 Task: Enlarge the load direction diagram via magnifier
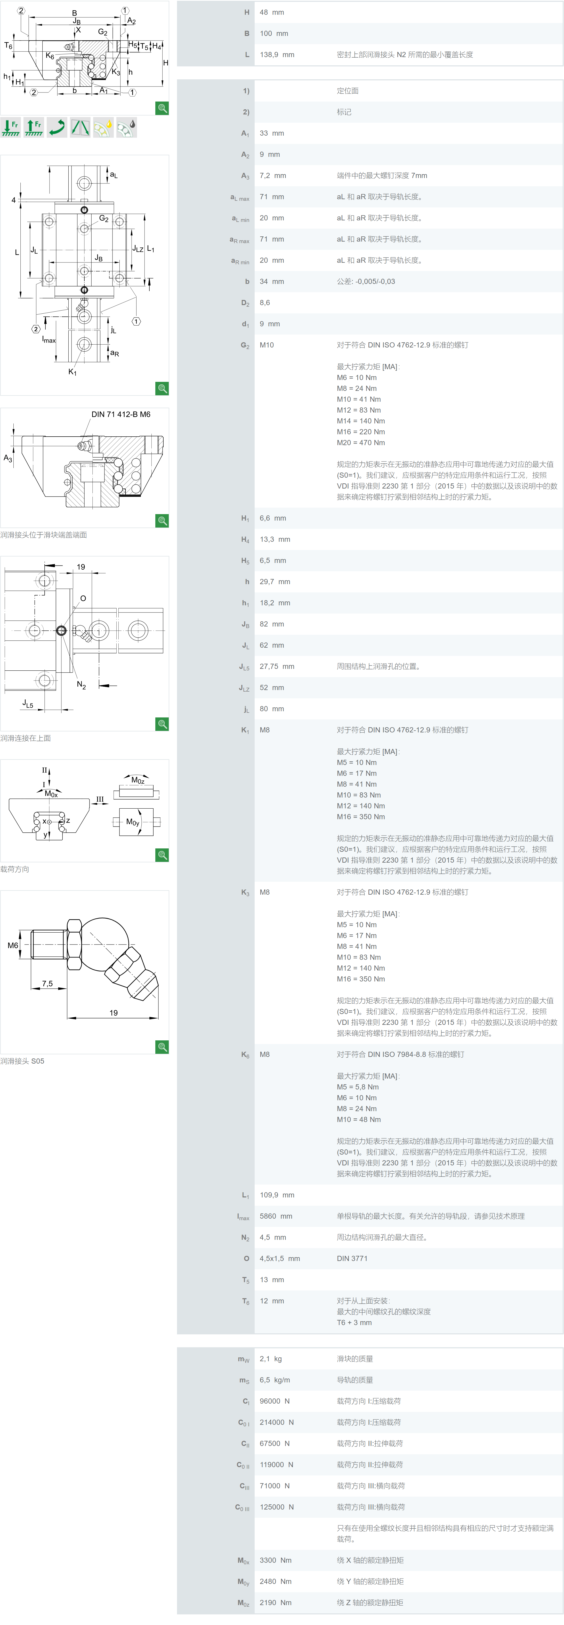[x=162, y=855]
